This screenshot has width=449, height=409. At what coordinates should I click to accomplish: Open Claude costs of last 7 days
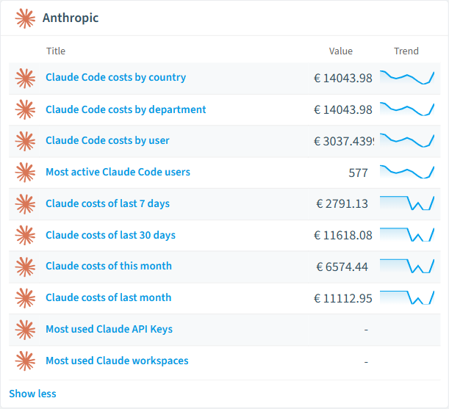108,203
